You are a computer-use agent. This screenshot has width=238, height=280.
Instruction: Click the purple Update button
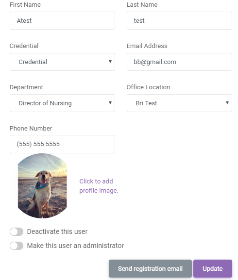(213, 268)
